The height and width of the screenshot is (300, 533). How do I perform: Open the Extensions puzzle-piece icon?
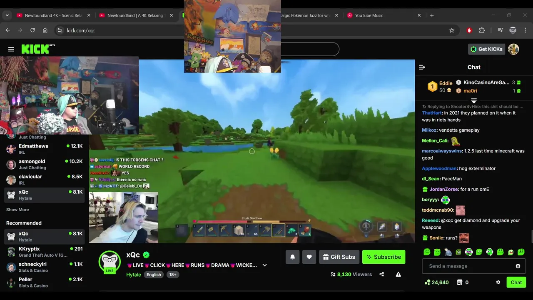click(482, 30)
